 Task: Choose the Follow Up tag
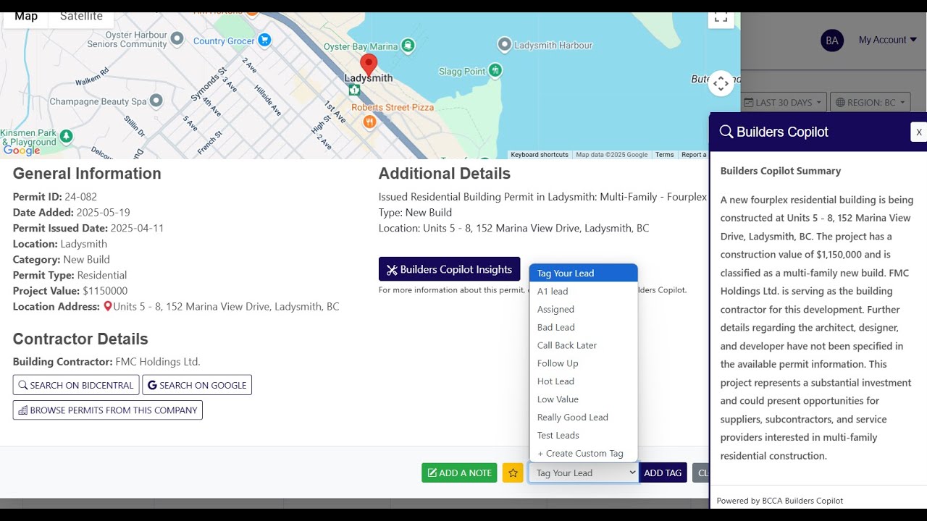coord(584,363)
